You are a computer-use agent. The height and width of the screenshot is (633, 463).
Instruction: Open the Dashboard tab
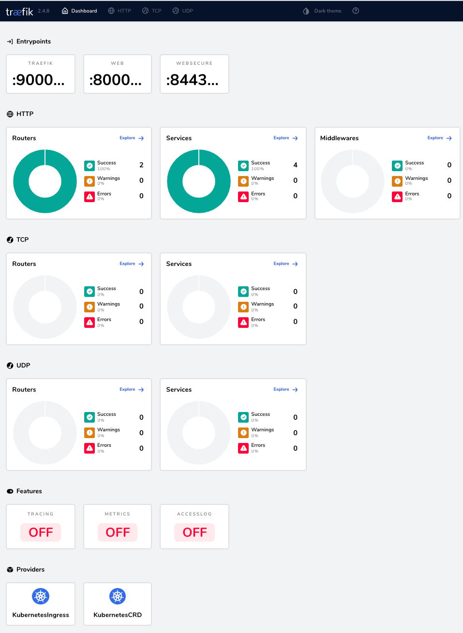pos(79,11)
